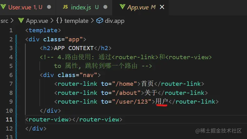Click 关于 link text in code

tap(151, 93)
